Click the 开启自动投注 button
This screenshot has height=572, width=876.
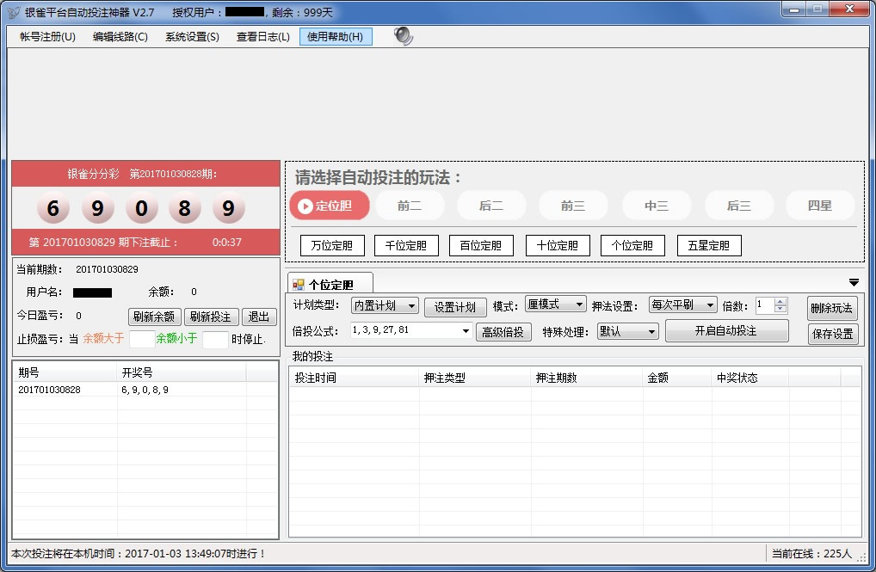[725, 331]
